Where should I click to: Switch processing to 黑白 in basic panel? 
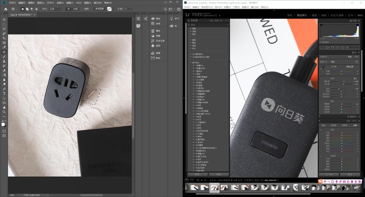coord(356,57)
